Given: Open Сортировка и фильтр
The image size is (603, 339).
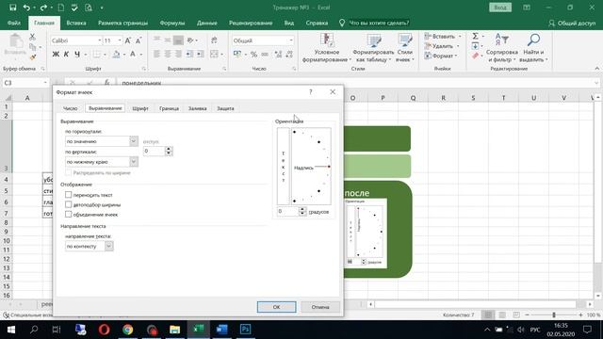Looking at the screenshot, I should tap(501, 48).
